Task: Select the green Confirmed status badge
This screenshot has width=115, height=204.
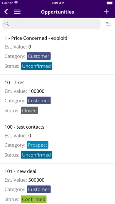Action: tap(34, 199)
